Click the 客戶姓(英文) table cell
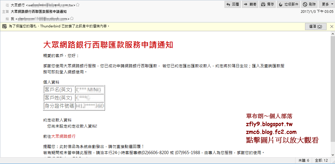The image size is (335, 164). point(59,98)
